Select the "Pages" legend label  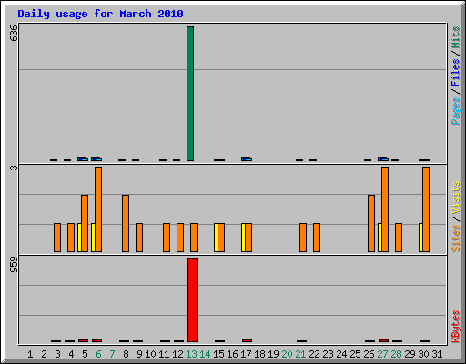(455, 111)
